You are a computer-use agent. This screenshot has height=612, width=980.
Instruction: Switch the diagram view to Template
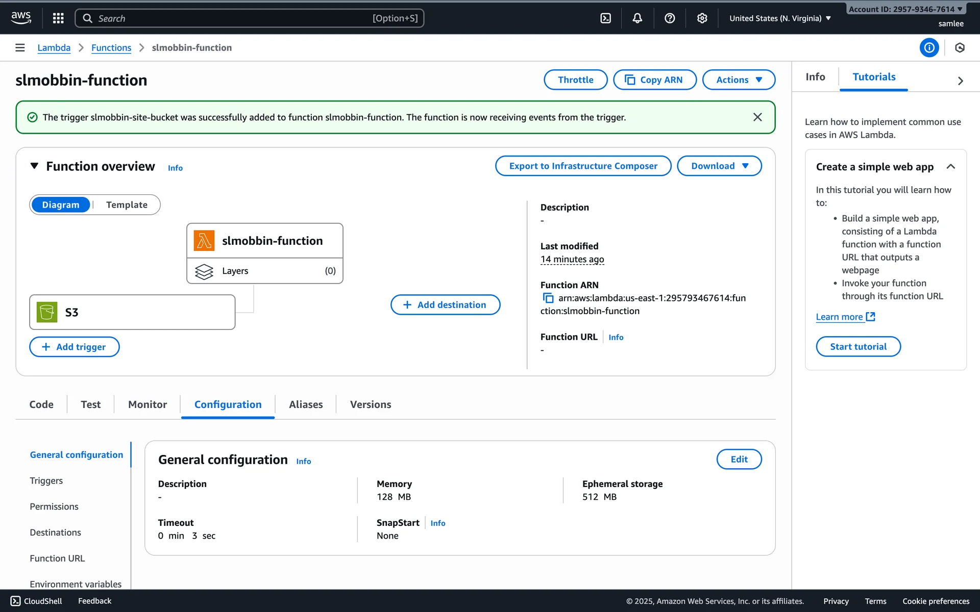pos(127,205)
